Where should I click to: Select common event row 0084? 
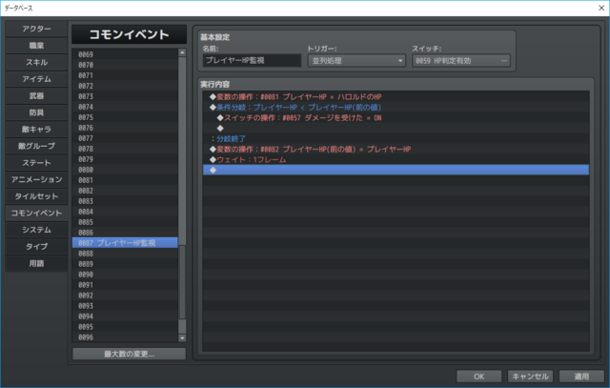(125, 212)
